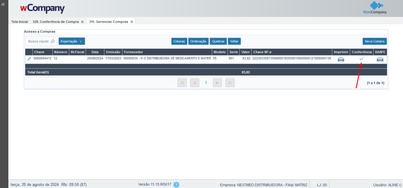Go to the first page of results
Image resolution: width=403 pixels, height=188 pixels.
point(182,83)
